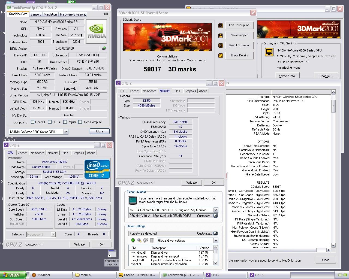This screenshot has height=279, width=349.
Task: Switch to TechPowerUp GPU-Z taskbar item
Action: (182, 275)
